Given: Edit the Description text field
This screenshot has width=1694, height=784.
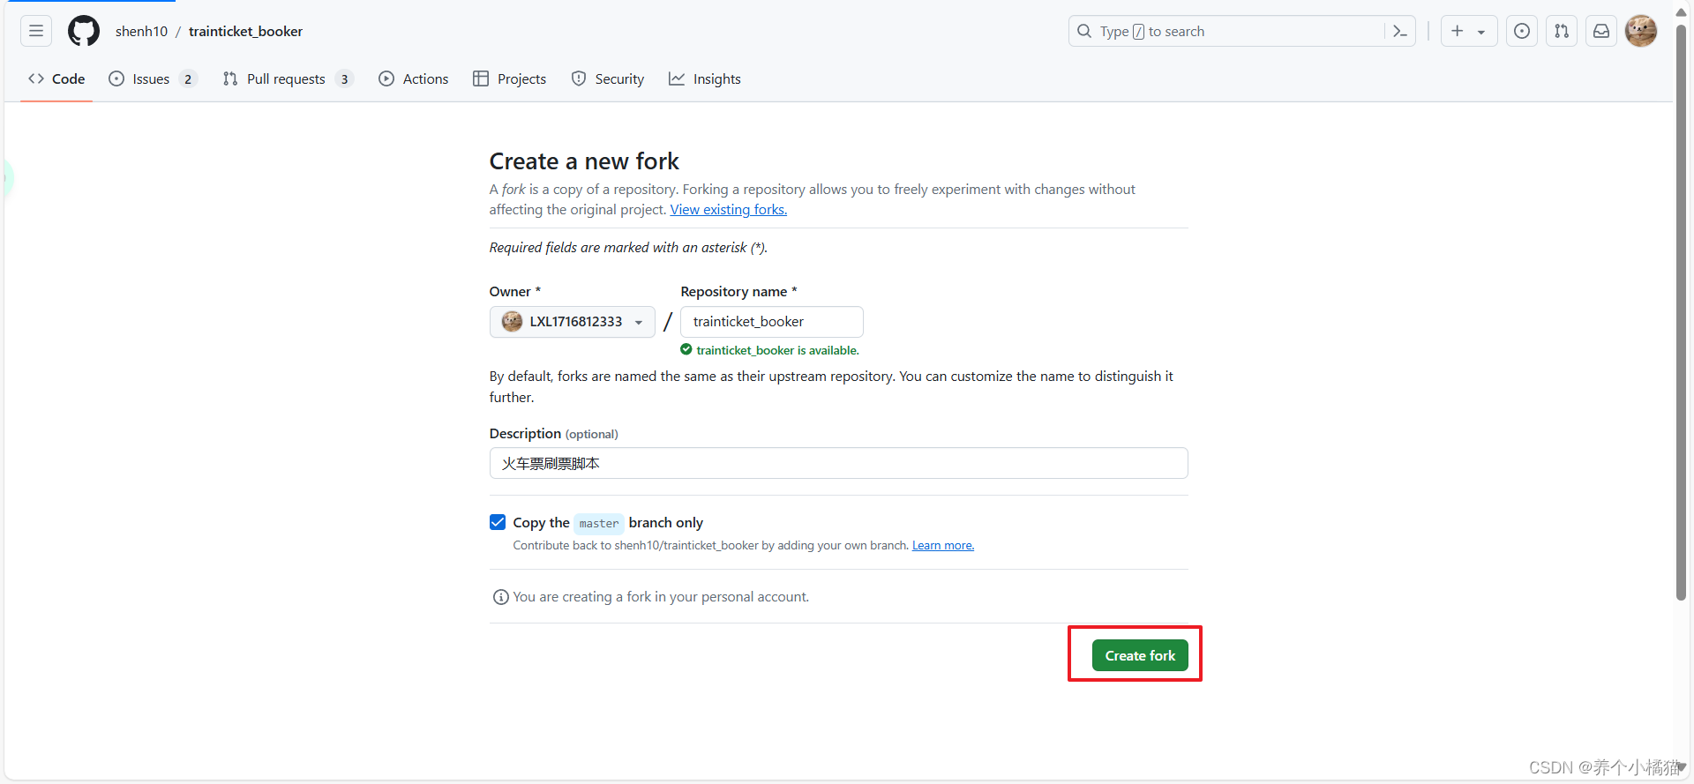Looking at the screenshot, I should 838,463.
